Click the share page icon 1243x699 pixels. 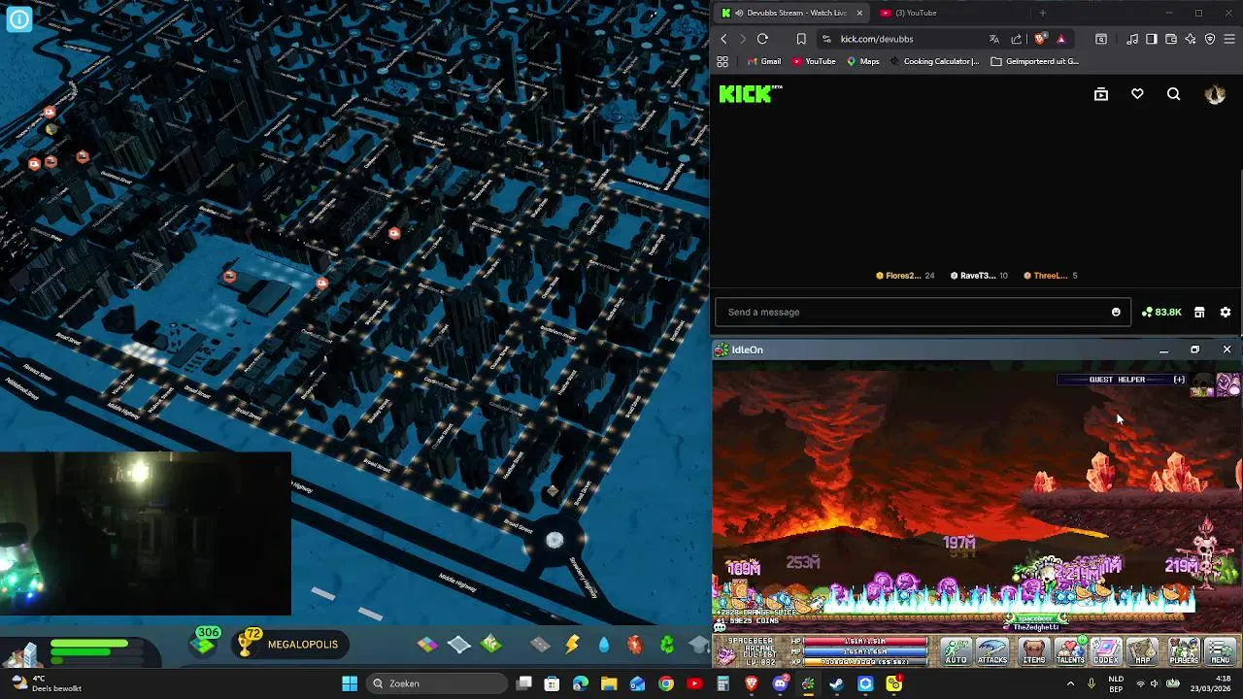pos(1016,39)
